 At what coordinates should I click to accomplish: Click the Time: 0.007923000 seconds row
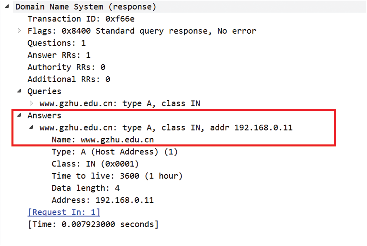(x=93, y=224)
